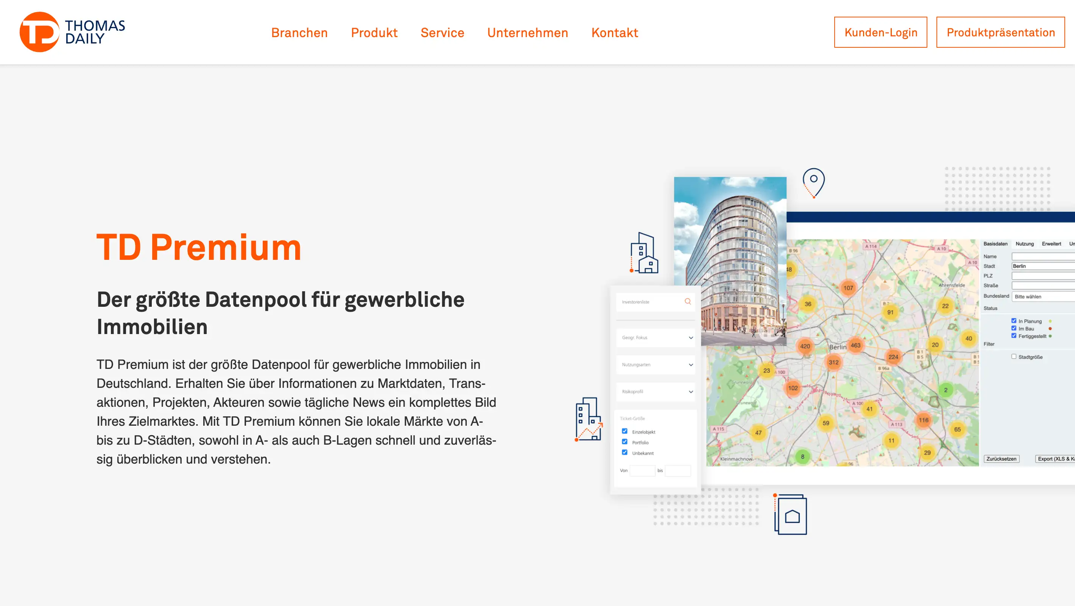Uncheck the Unbekannt checkbox

[x=625, y=452]
